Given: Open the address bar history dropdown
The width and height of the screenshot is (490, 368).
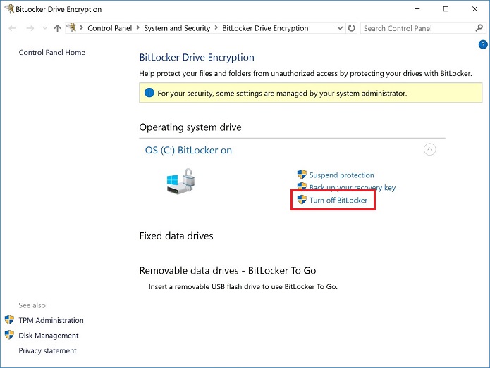Looking at the screenshot, I should tap(340, 28).
